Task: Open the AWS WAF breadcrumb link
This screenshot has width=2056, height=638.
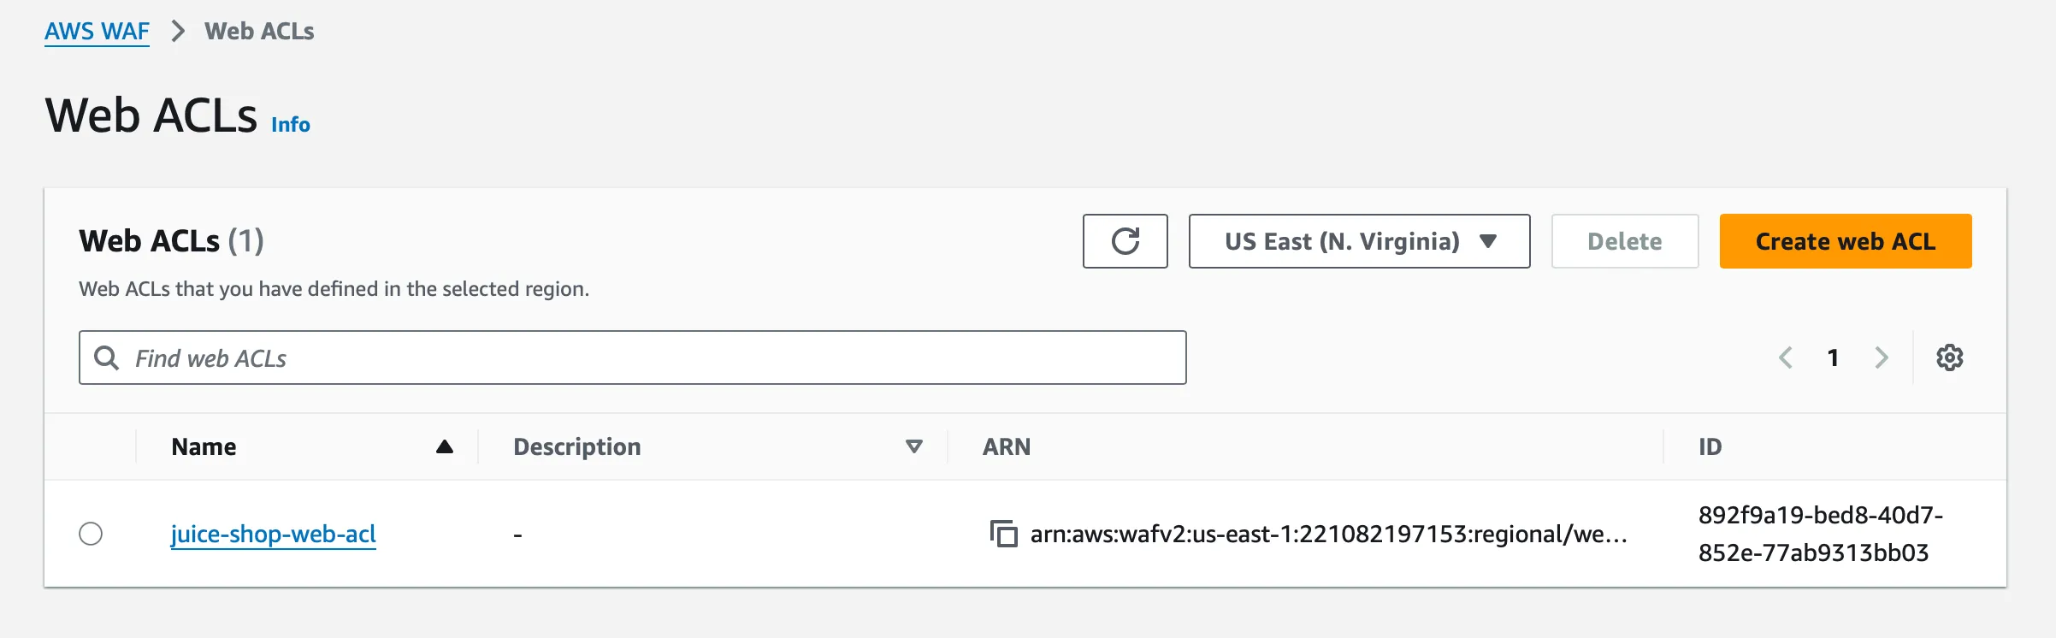Action: point(97,32)
